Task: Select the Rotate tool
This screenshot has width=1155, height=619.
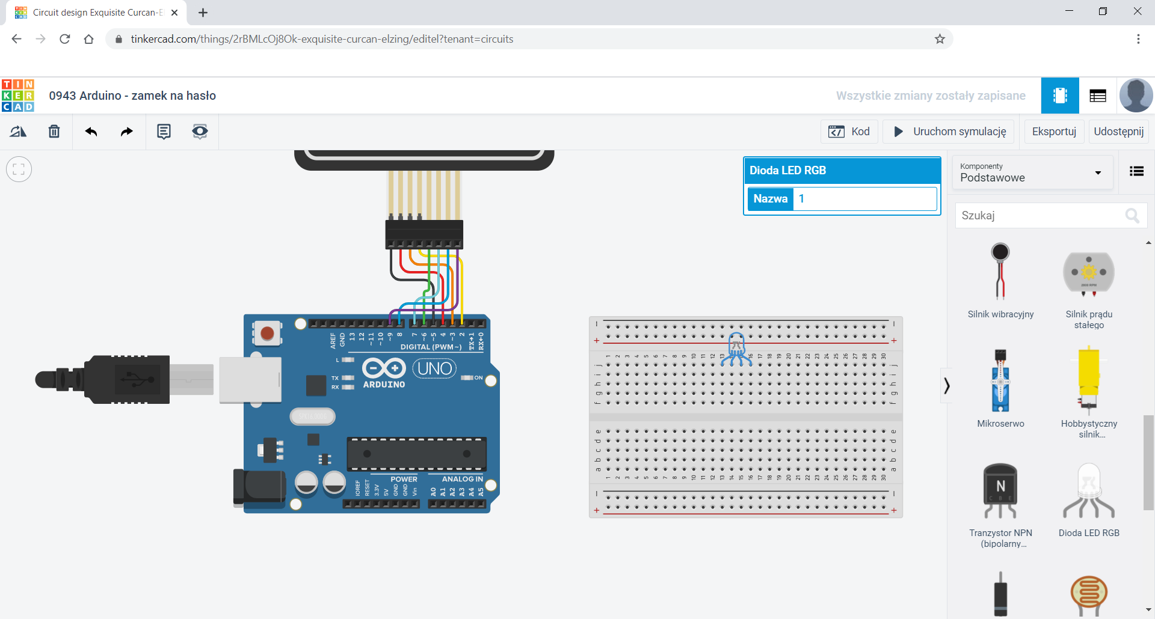Action: [x=18, y=131]
